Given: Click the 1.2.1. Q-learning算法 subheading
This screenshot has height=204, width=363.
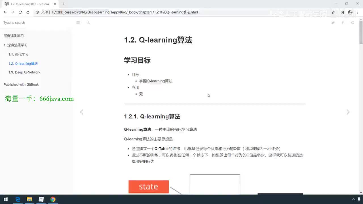Looking at the screenshot, I should (x=152, y=116).
